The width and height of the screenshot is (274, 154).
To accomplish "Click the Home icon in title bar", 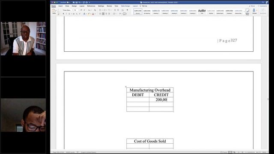I will [x=74, y=3].
